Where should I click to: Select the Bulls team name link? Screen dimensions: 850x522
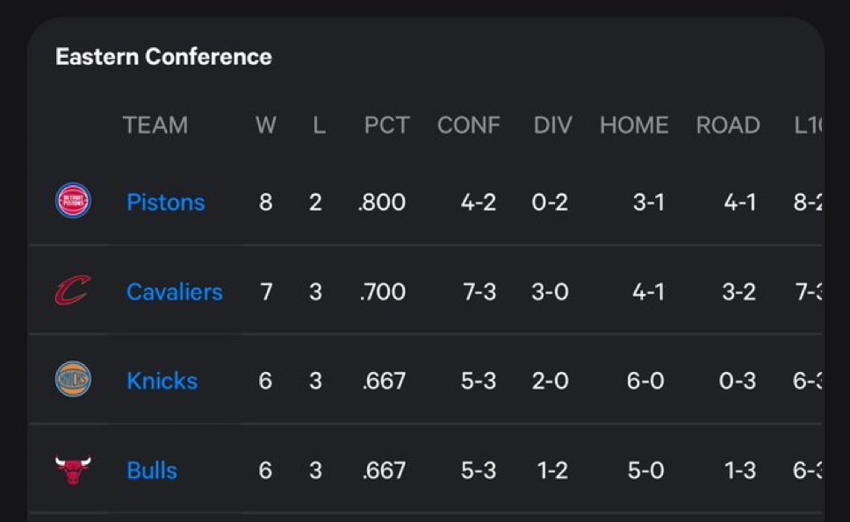coord(152,470)
